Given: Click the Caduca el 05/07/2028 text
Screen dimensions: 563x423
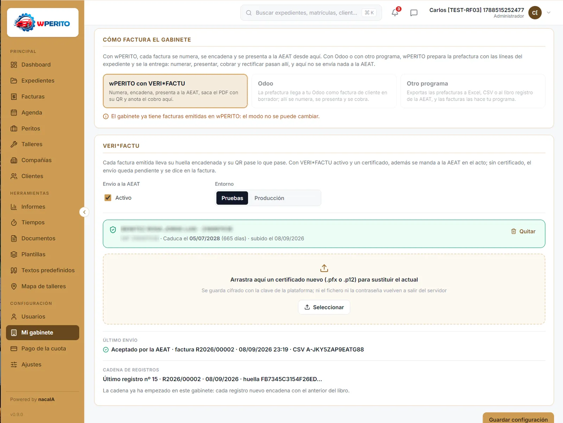Looking at the screenshot, I should (x=191, y=238).
